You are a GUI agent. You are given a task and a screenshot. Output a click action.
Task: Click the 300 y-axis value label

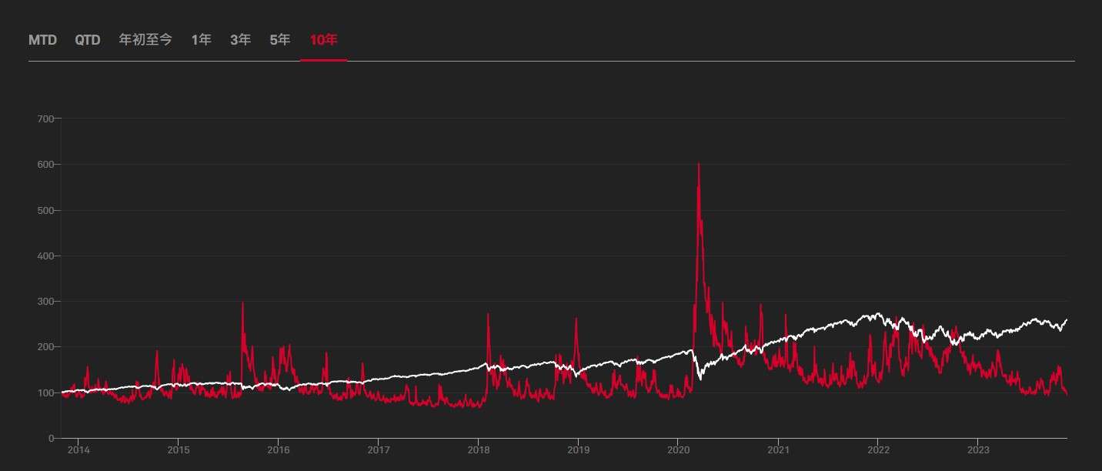click(x=45, y=302)
